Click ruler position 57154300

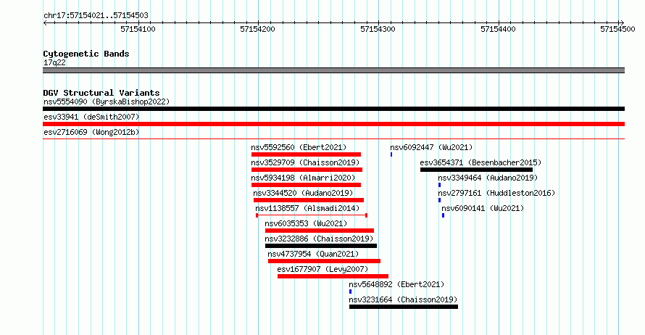(x=378, y=29)
